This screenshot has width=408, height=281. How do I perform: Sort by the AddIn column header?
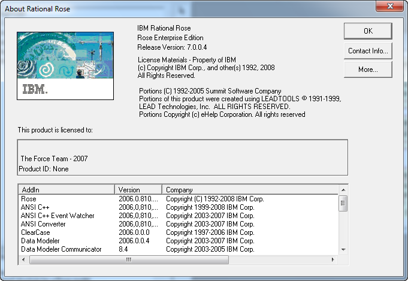(x=67, y=190)
